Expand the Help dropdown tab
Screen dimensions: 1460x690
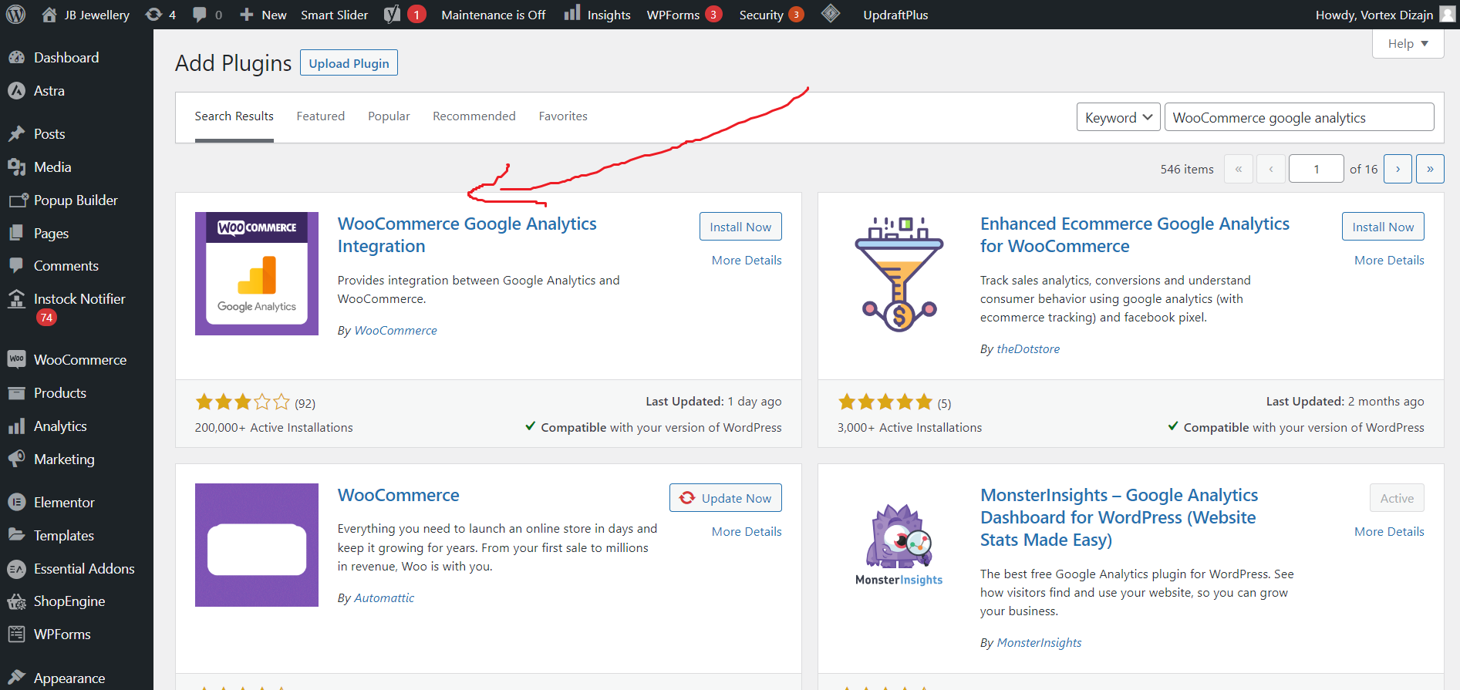[x=1408, y=44]
